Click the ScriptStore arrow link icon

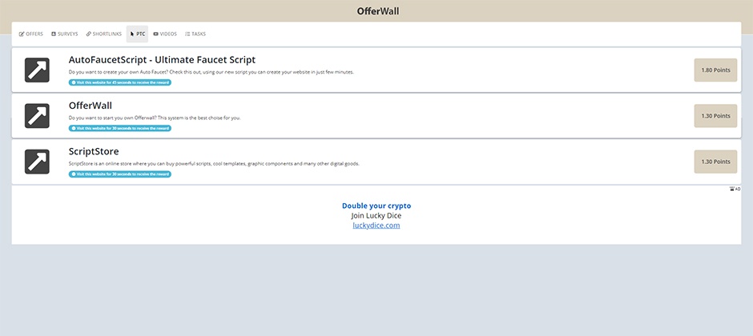pos(37,162)
